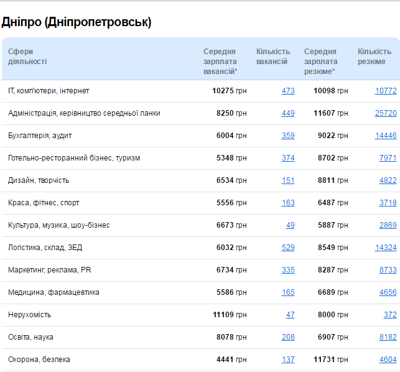Click the 'Дніпро (Дніпропетровськ)' heading
Image resolution: width=400 pixels, height=372 pixels.
pyautogui.click(x=77, y=22)
